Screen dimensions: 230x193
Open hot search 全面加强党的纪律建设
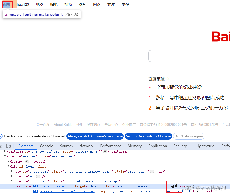click(179, 87)
